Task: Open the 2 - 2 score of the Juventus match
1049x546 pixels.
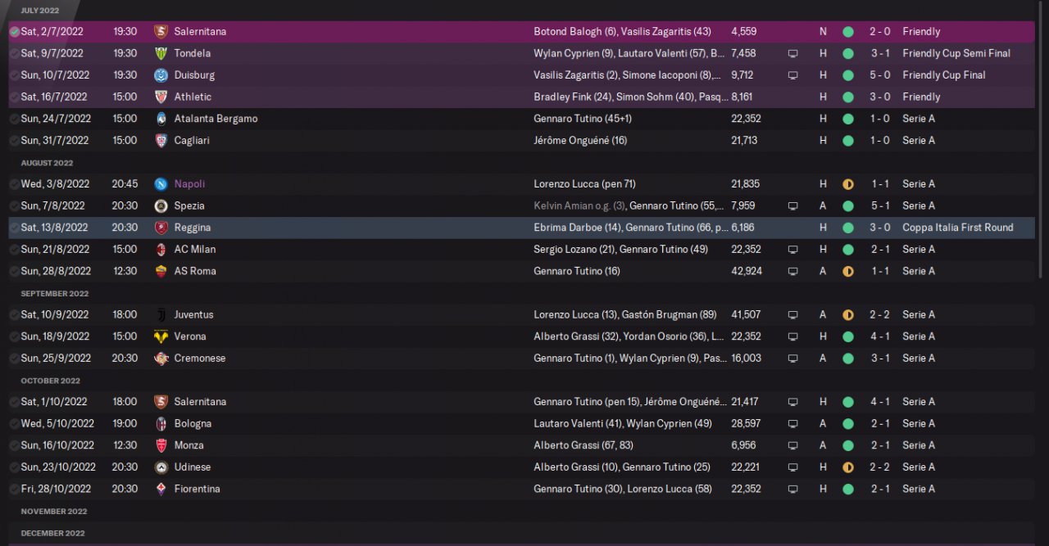Action: (x=880, y=314)
